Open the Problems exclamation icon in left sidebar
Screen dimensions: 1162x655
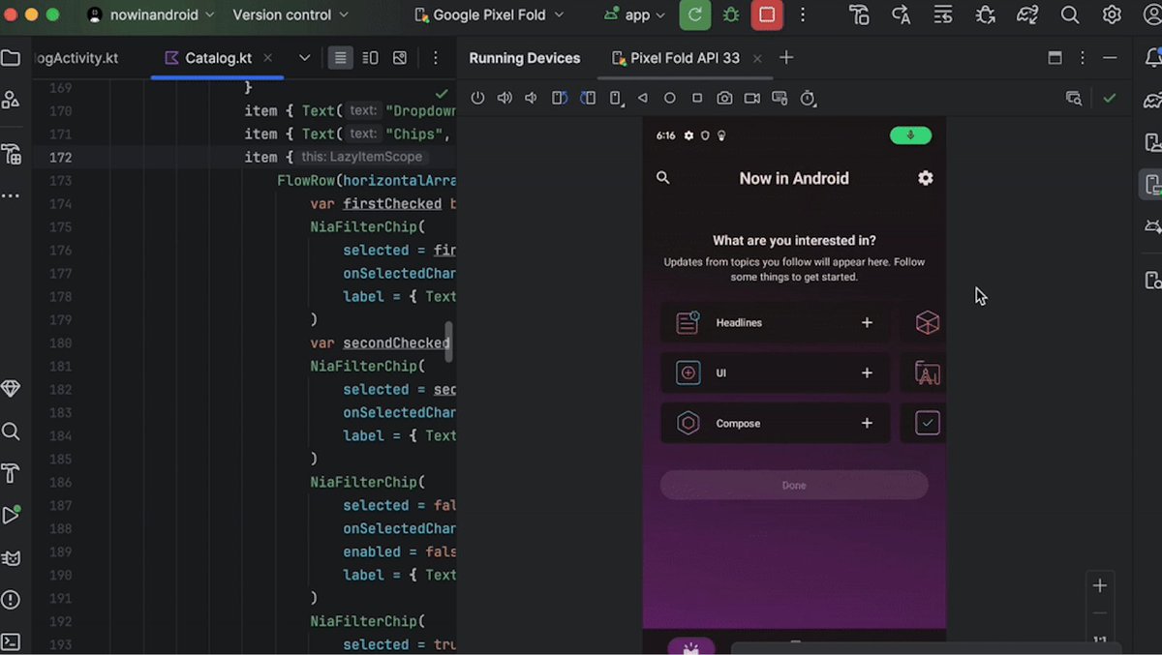click(11, 600)
